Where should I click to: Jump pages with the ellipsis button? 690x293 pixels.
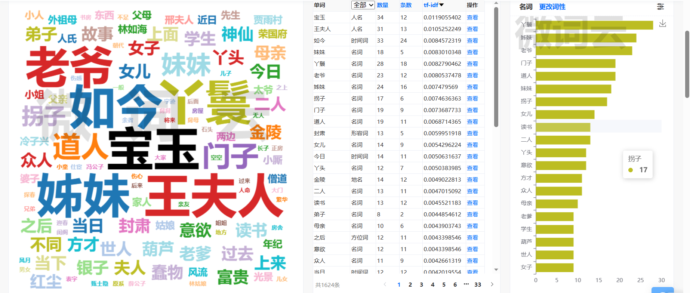(466, 284)
